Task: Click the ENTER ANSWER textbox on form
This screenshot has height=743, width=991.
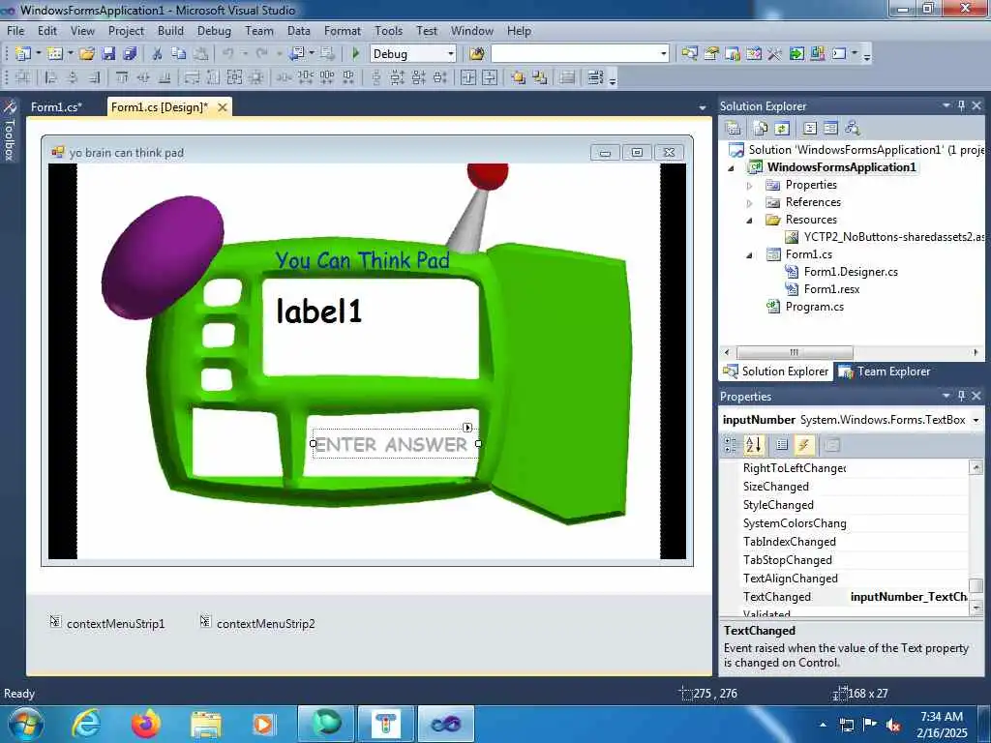Action: [395, 443]
